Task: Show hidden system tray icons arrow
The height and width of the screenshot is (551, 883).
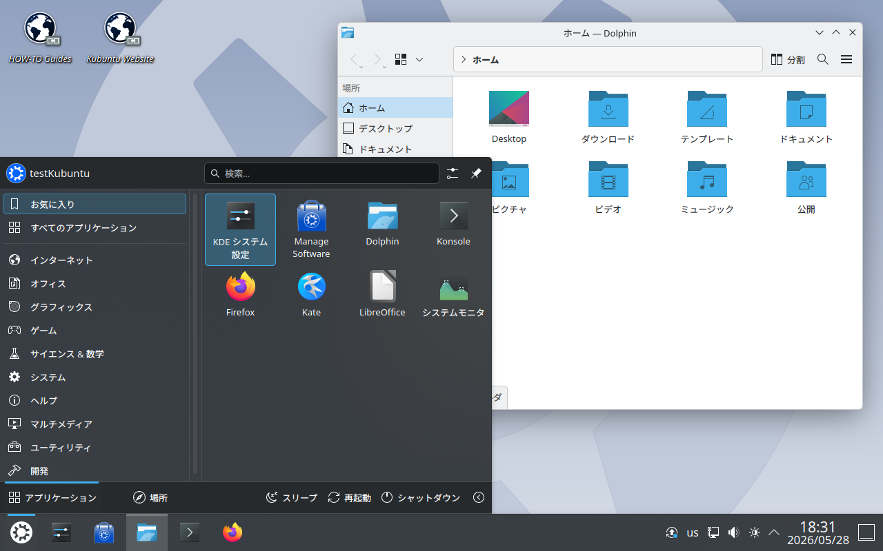Action: pos(774,532)
